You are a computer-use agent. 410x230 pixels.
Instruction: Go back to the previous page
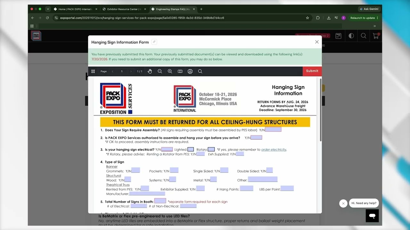tap(32, 18)
